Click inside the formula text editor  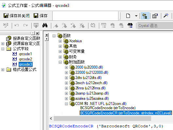click(x=111, y=126)
